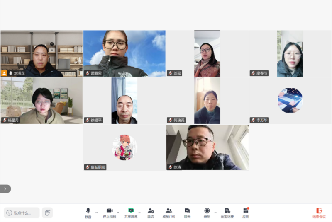Select 陈涛 video tile
This screenshot has width=332, height=222.
207,147
